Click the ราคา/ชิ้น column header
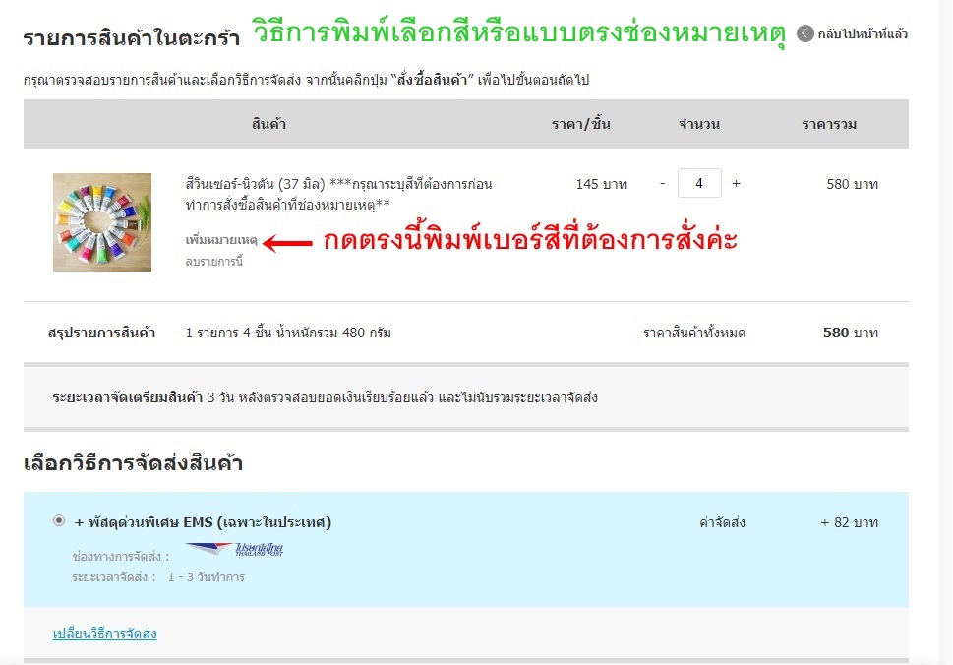Image resolution: width=953 pixels, height=665 pixels. 580,124
